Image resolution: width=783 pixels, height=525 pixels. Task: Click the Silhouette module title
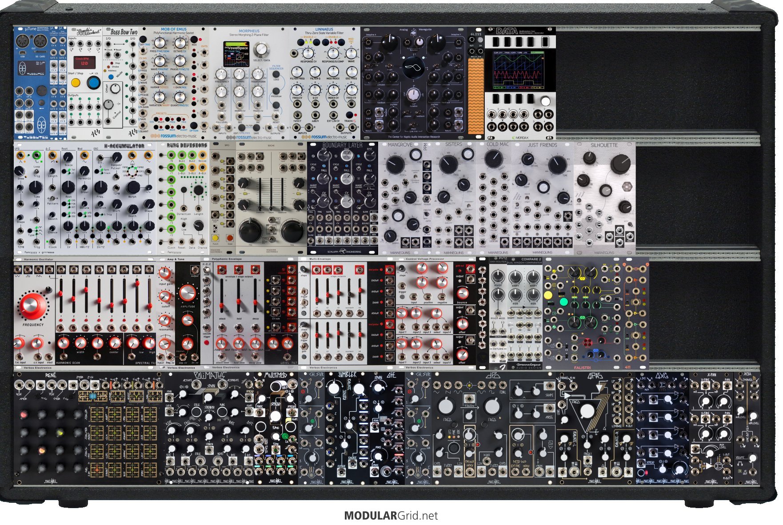[604, 145]
